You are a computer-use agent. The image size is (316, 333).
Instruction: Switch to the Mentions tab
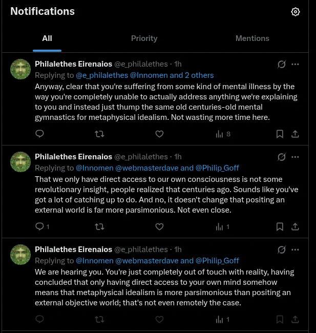click(252, 38)
